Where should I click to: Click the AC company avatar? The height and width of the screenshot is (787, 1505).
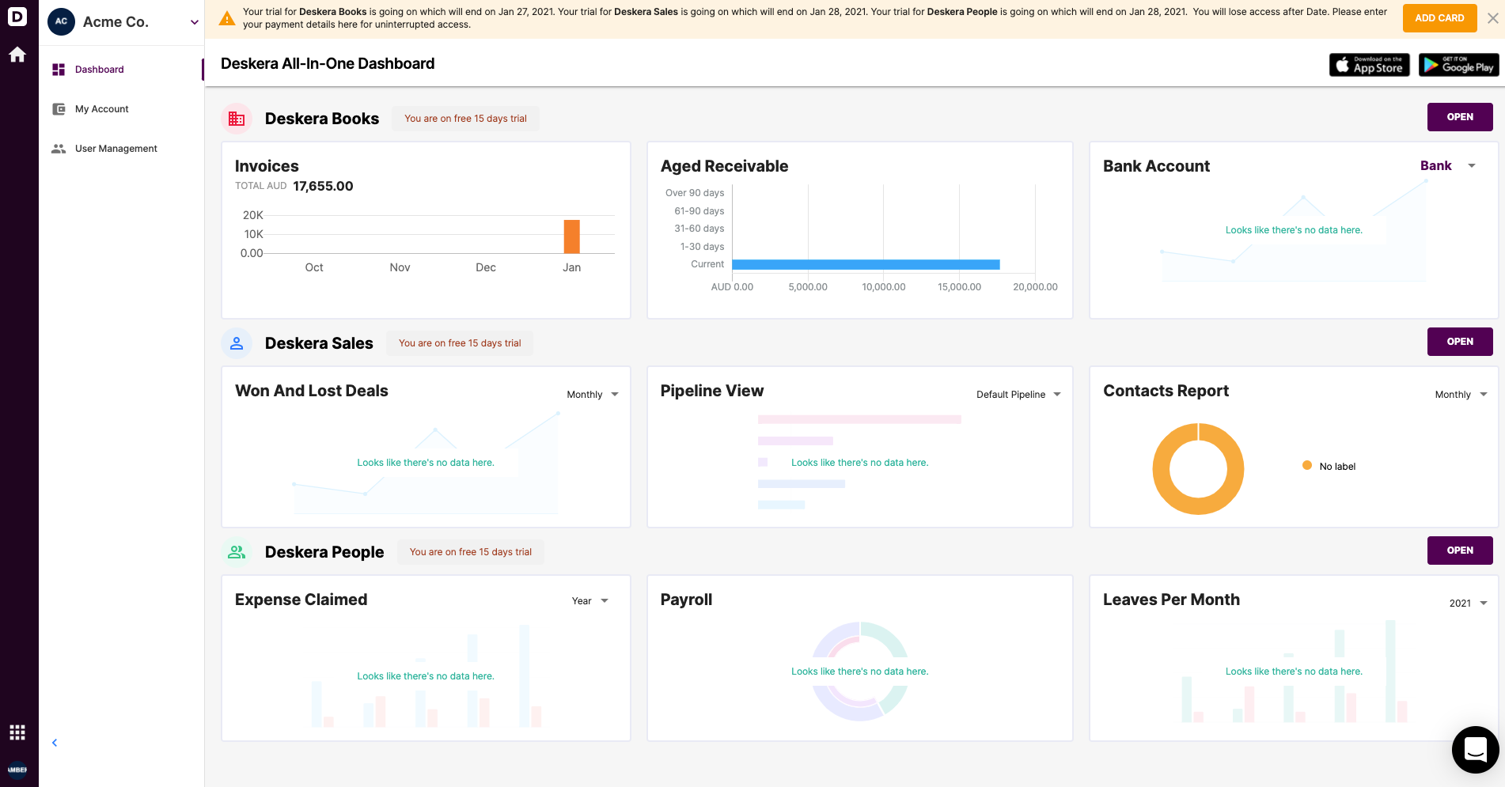pyautogui.click(x=61, y=21)
